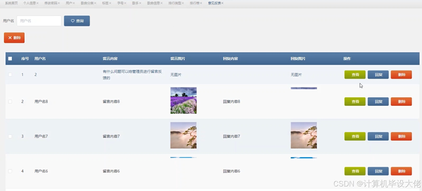Click the 查询 search button
The height and width of the screenshot is (191, 422).
pyautogui.click(x=77, y=21)
